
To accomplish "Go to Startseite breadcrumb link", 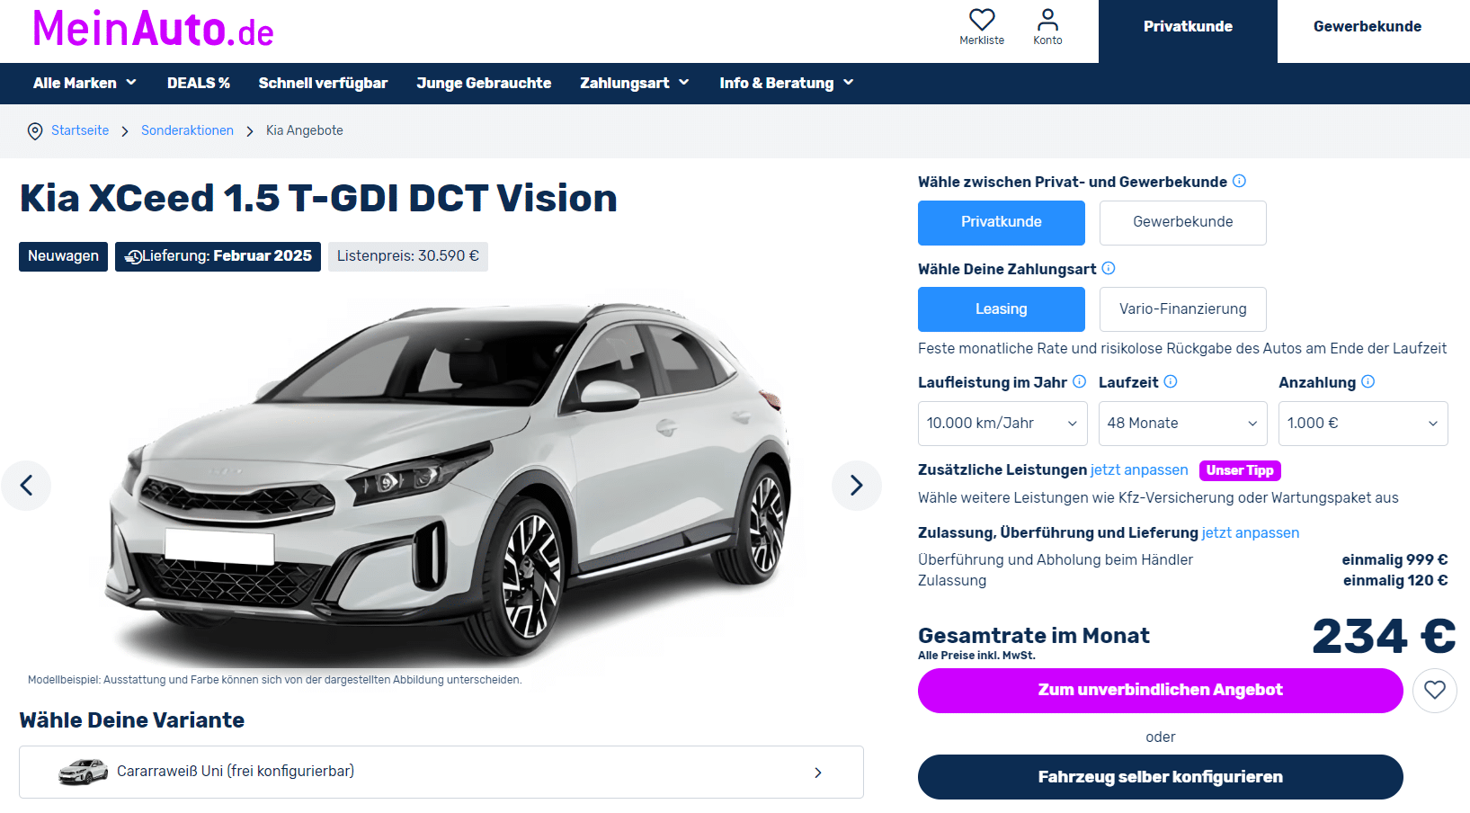I will tap(80, 130).
